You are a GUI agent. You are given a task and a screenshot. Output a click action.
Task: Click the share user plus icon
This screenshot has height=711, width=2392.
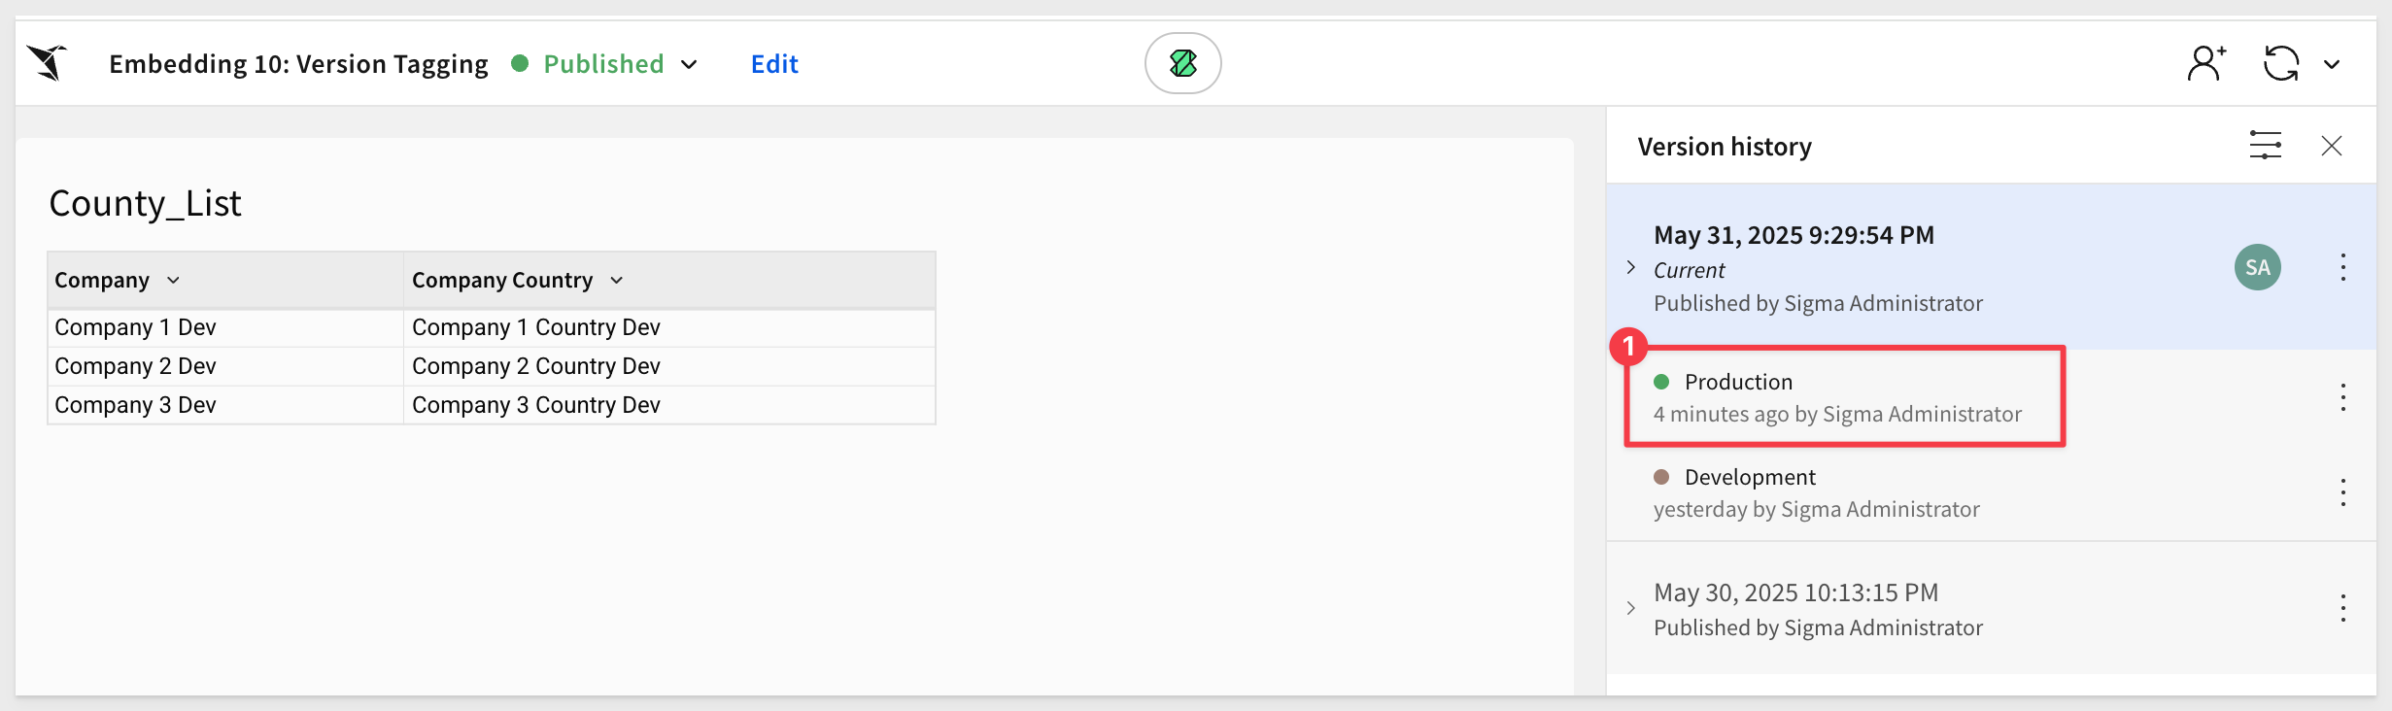[2206, 64]
